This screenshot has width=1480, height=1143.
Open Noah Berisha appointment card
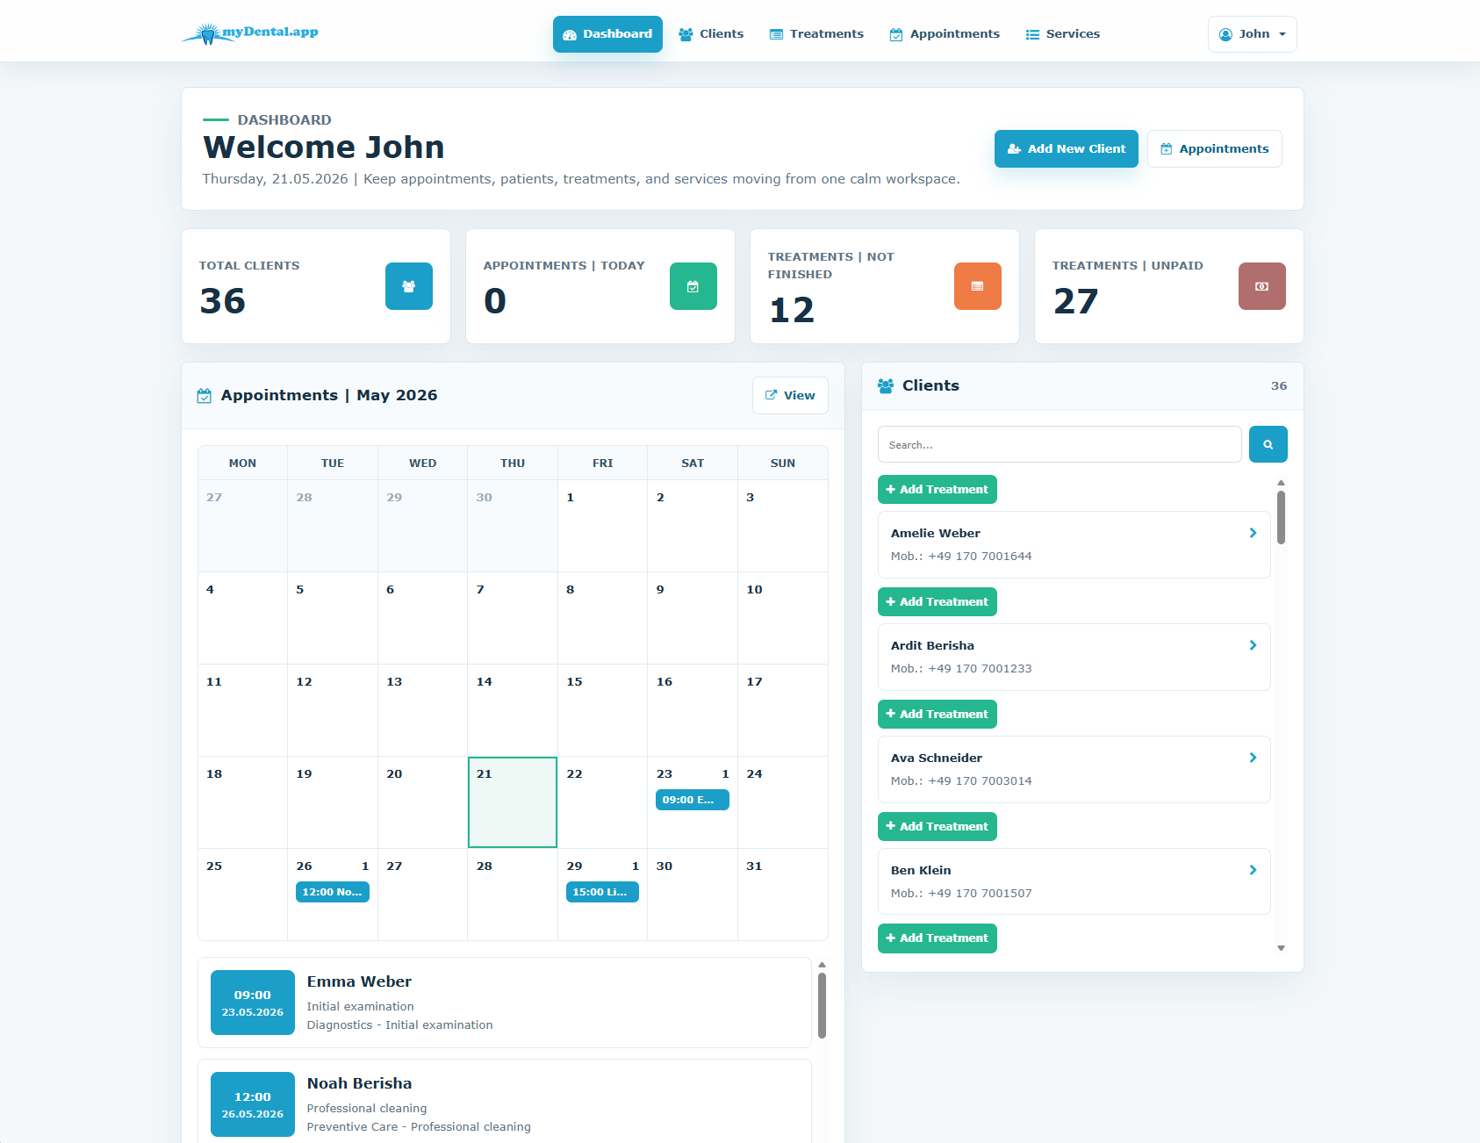click(x=505, y=1102)
